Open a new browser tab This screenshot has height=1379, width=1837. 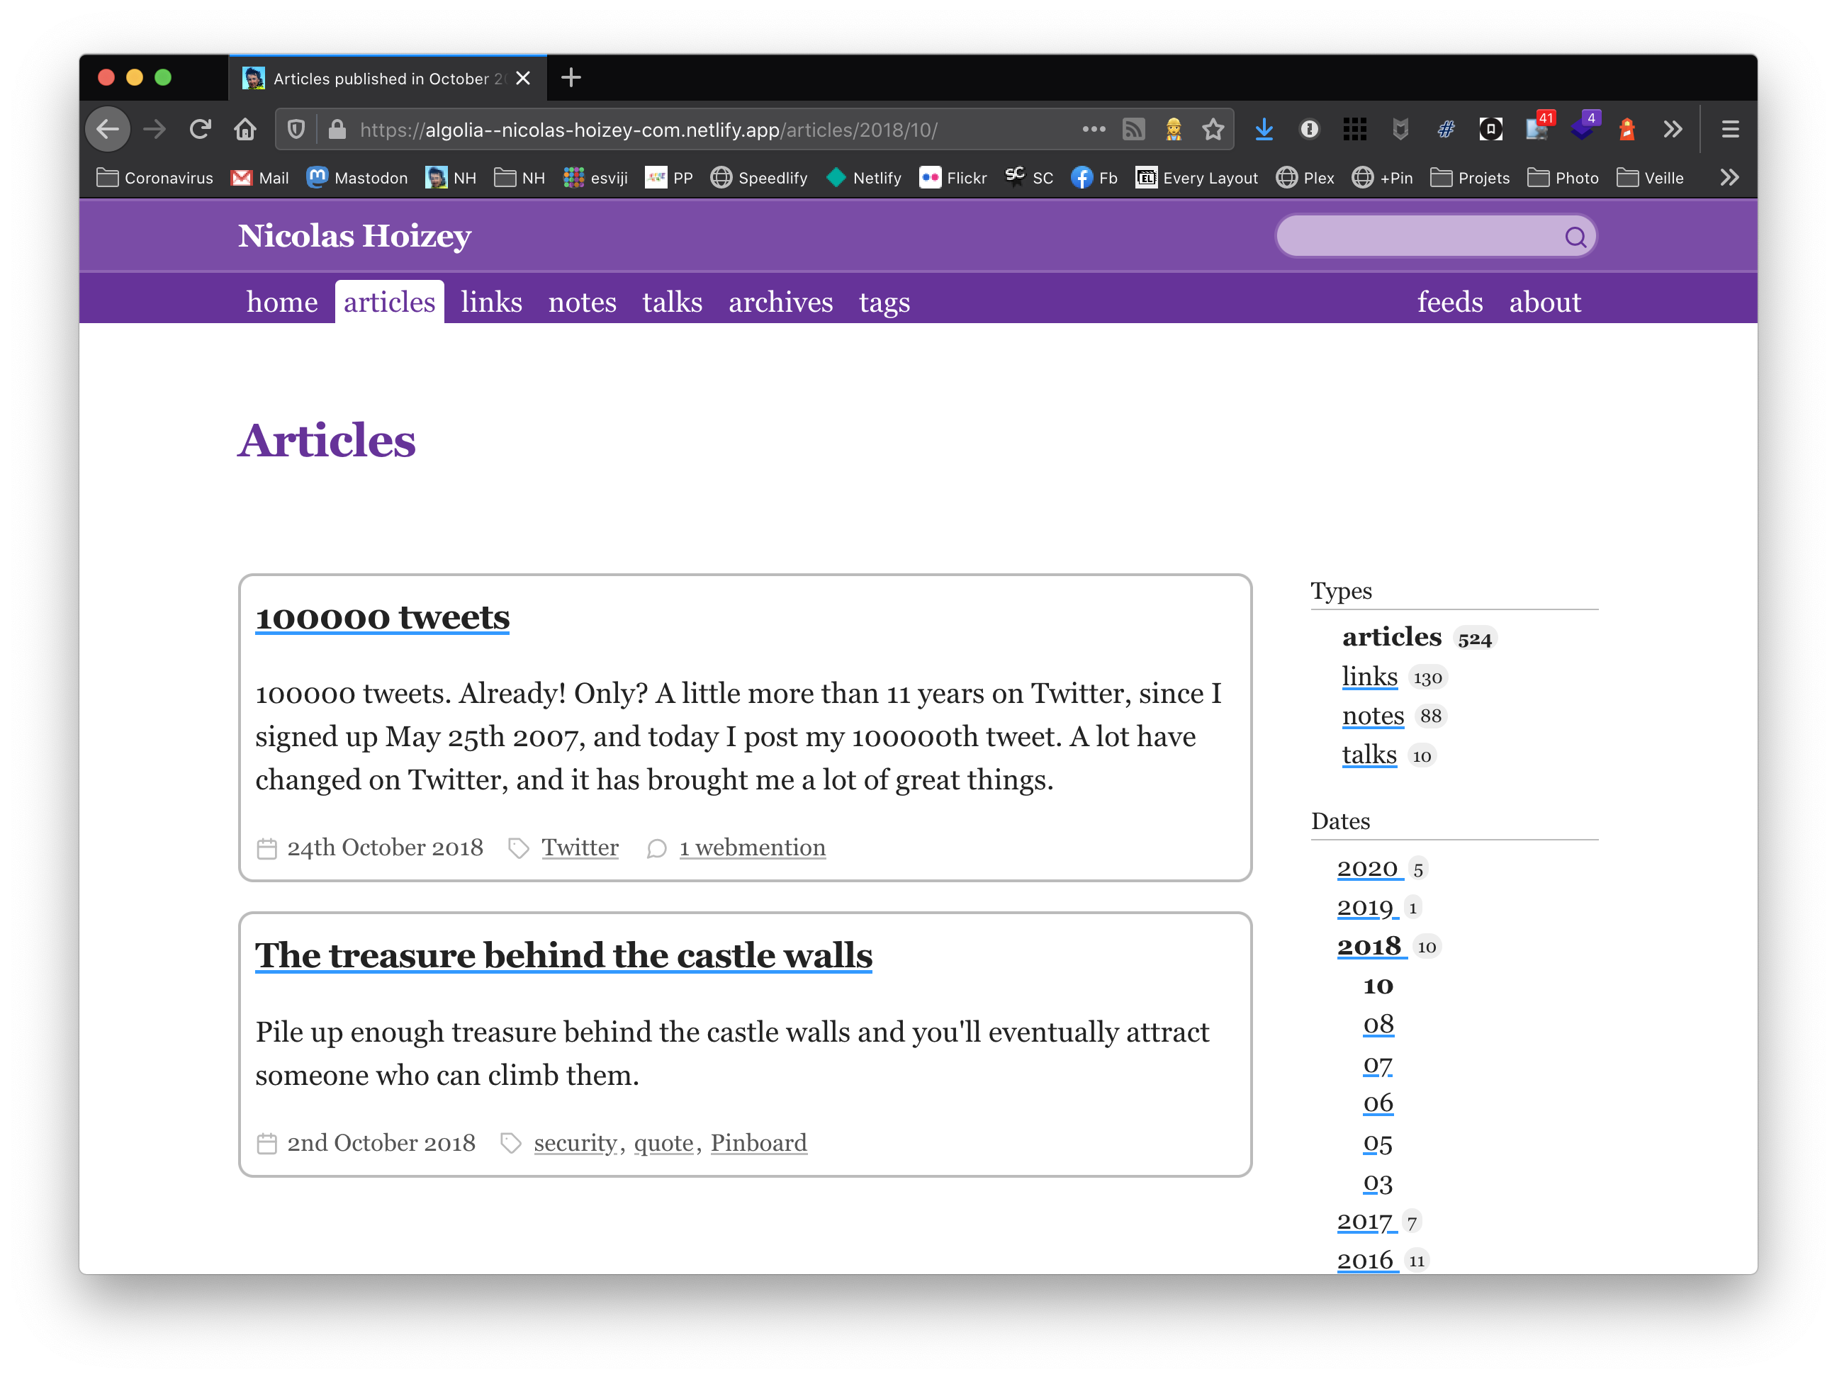571,78
